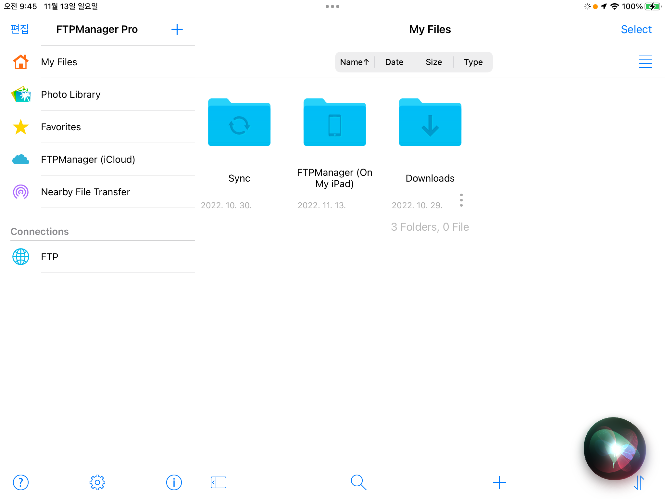Sort files by Name
The height and width of the screenshot is (499, 665).
[x=354, y=62]
